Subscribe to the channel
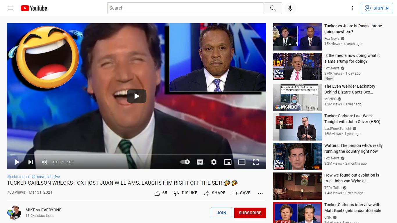The width and height of the screenshot is (397, 223). pyautogui.click(x=250, y=213)
